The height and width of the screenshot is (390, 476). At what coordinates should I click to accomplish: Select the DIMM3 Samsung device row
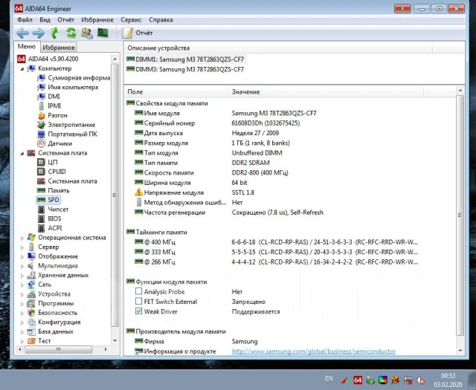[x=185, y=69]
